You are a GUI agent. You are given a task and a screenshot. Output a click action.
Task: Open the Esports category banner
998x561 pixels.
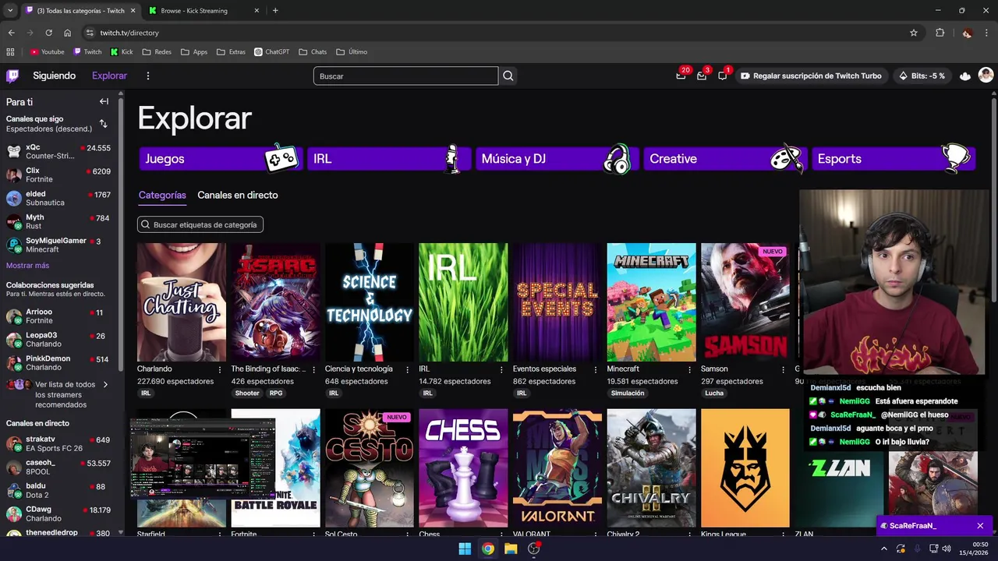[x=893, y=158]
